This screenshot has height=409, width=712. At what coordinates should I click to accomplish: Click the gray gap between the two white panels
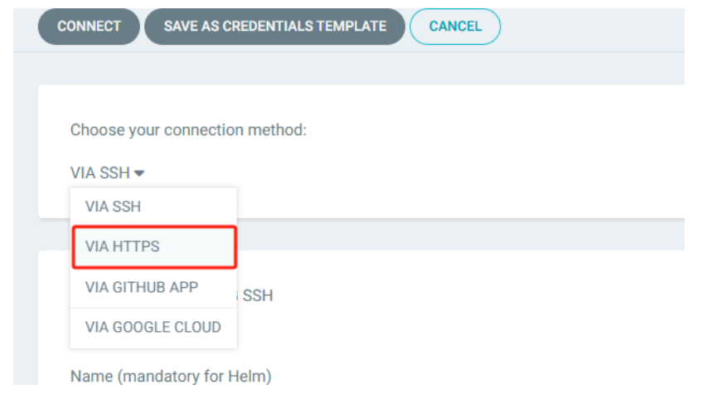pyautogui.click(x=456, y=235)
